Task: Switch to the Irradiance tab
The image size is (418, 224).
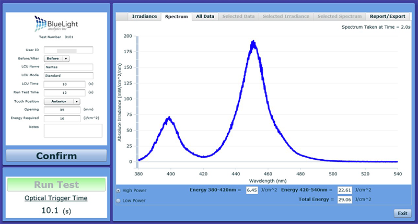Action: coord(144,16)
